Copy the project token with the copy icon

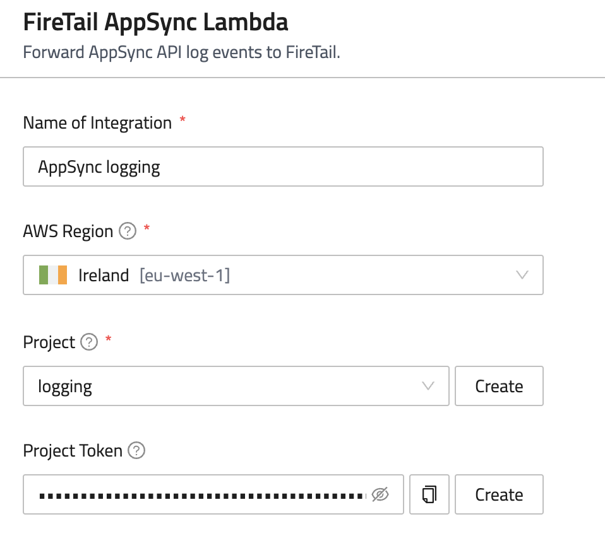[429, 494]
